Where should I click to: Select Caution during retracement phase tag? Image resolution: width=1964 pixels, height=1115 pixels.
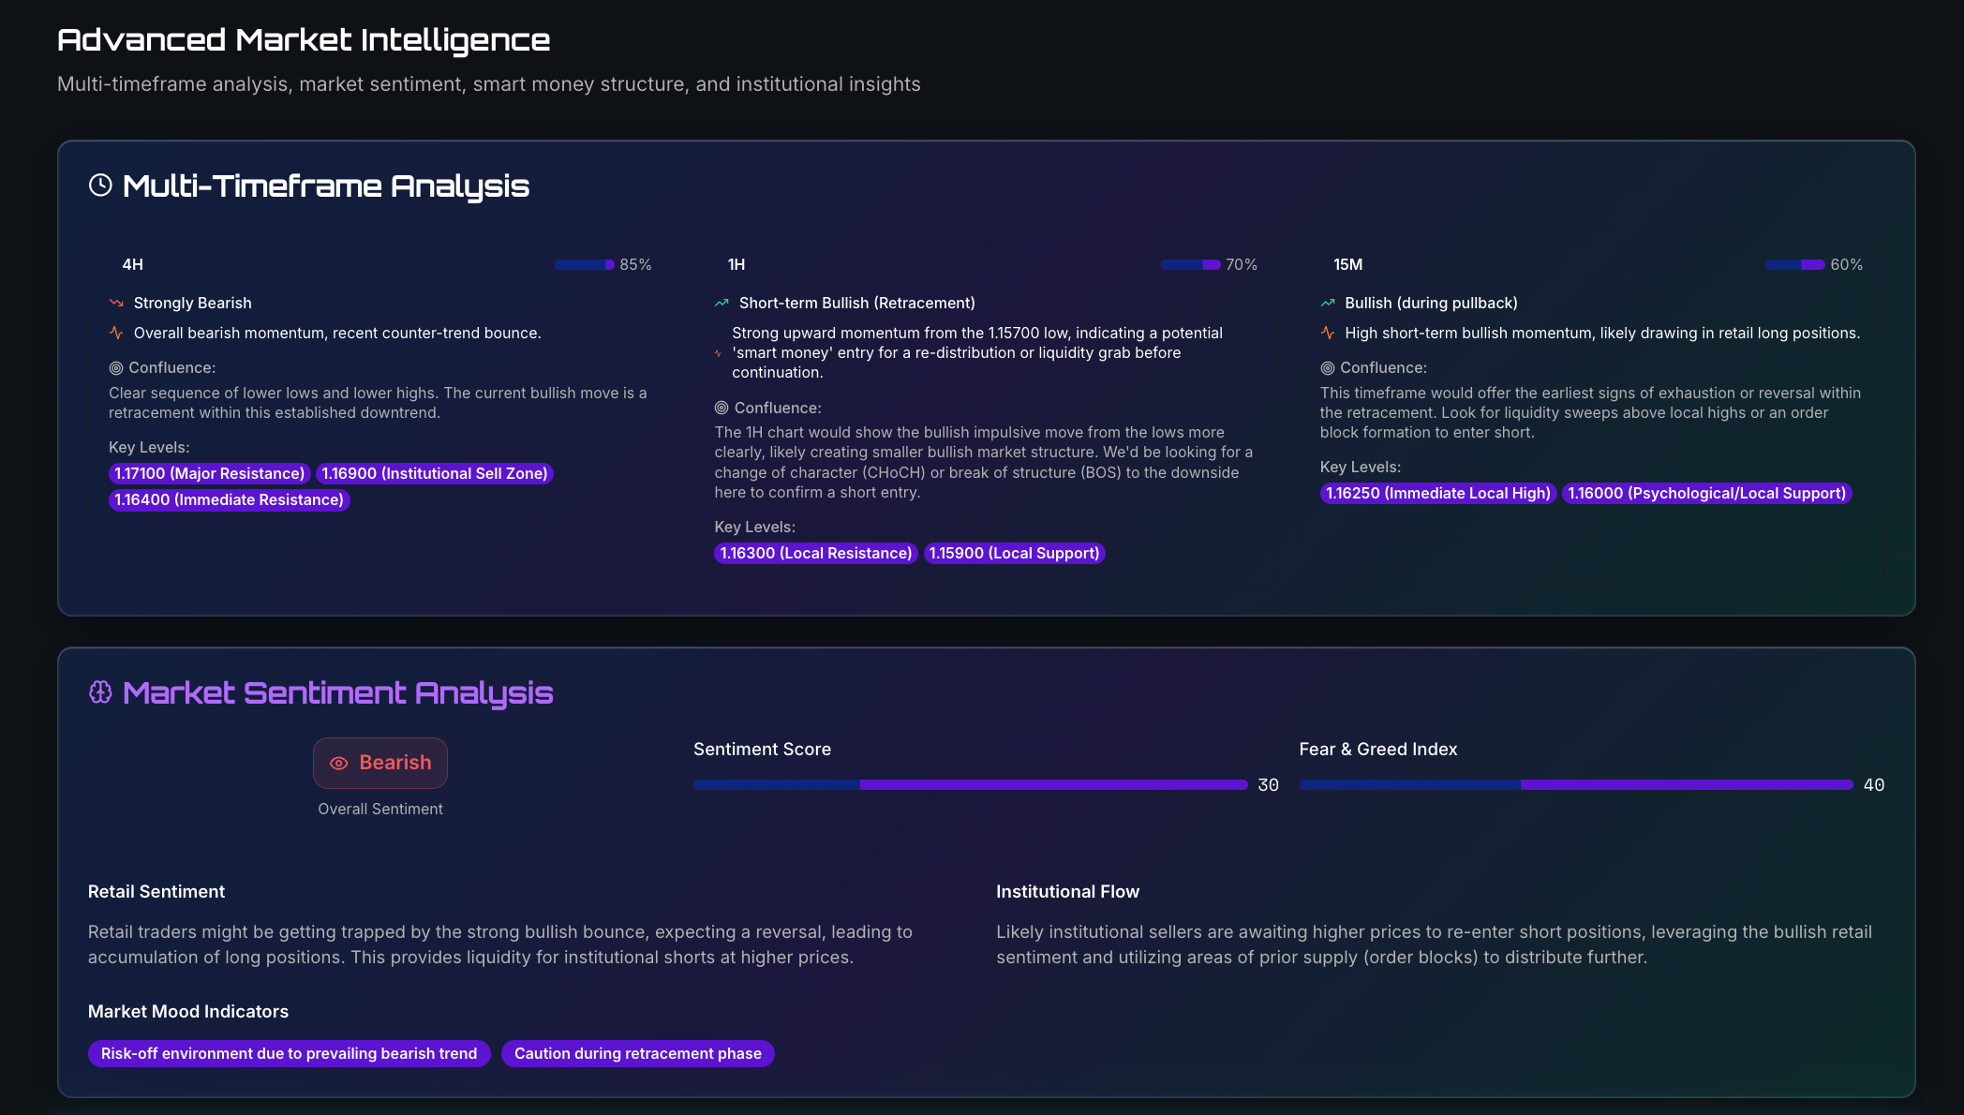[637, 1053]
